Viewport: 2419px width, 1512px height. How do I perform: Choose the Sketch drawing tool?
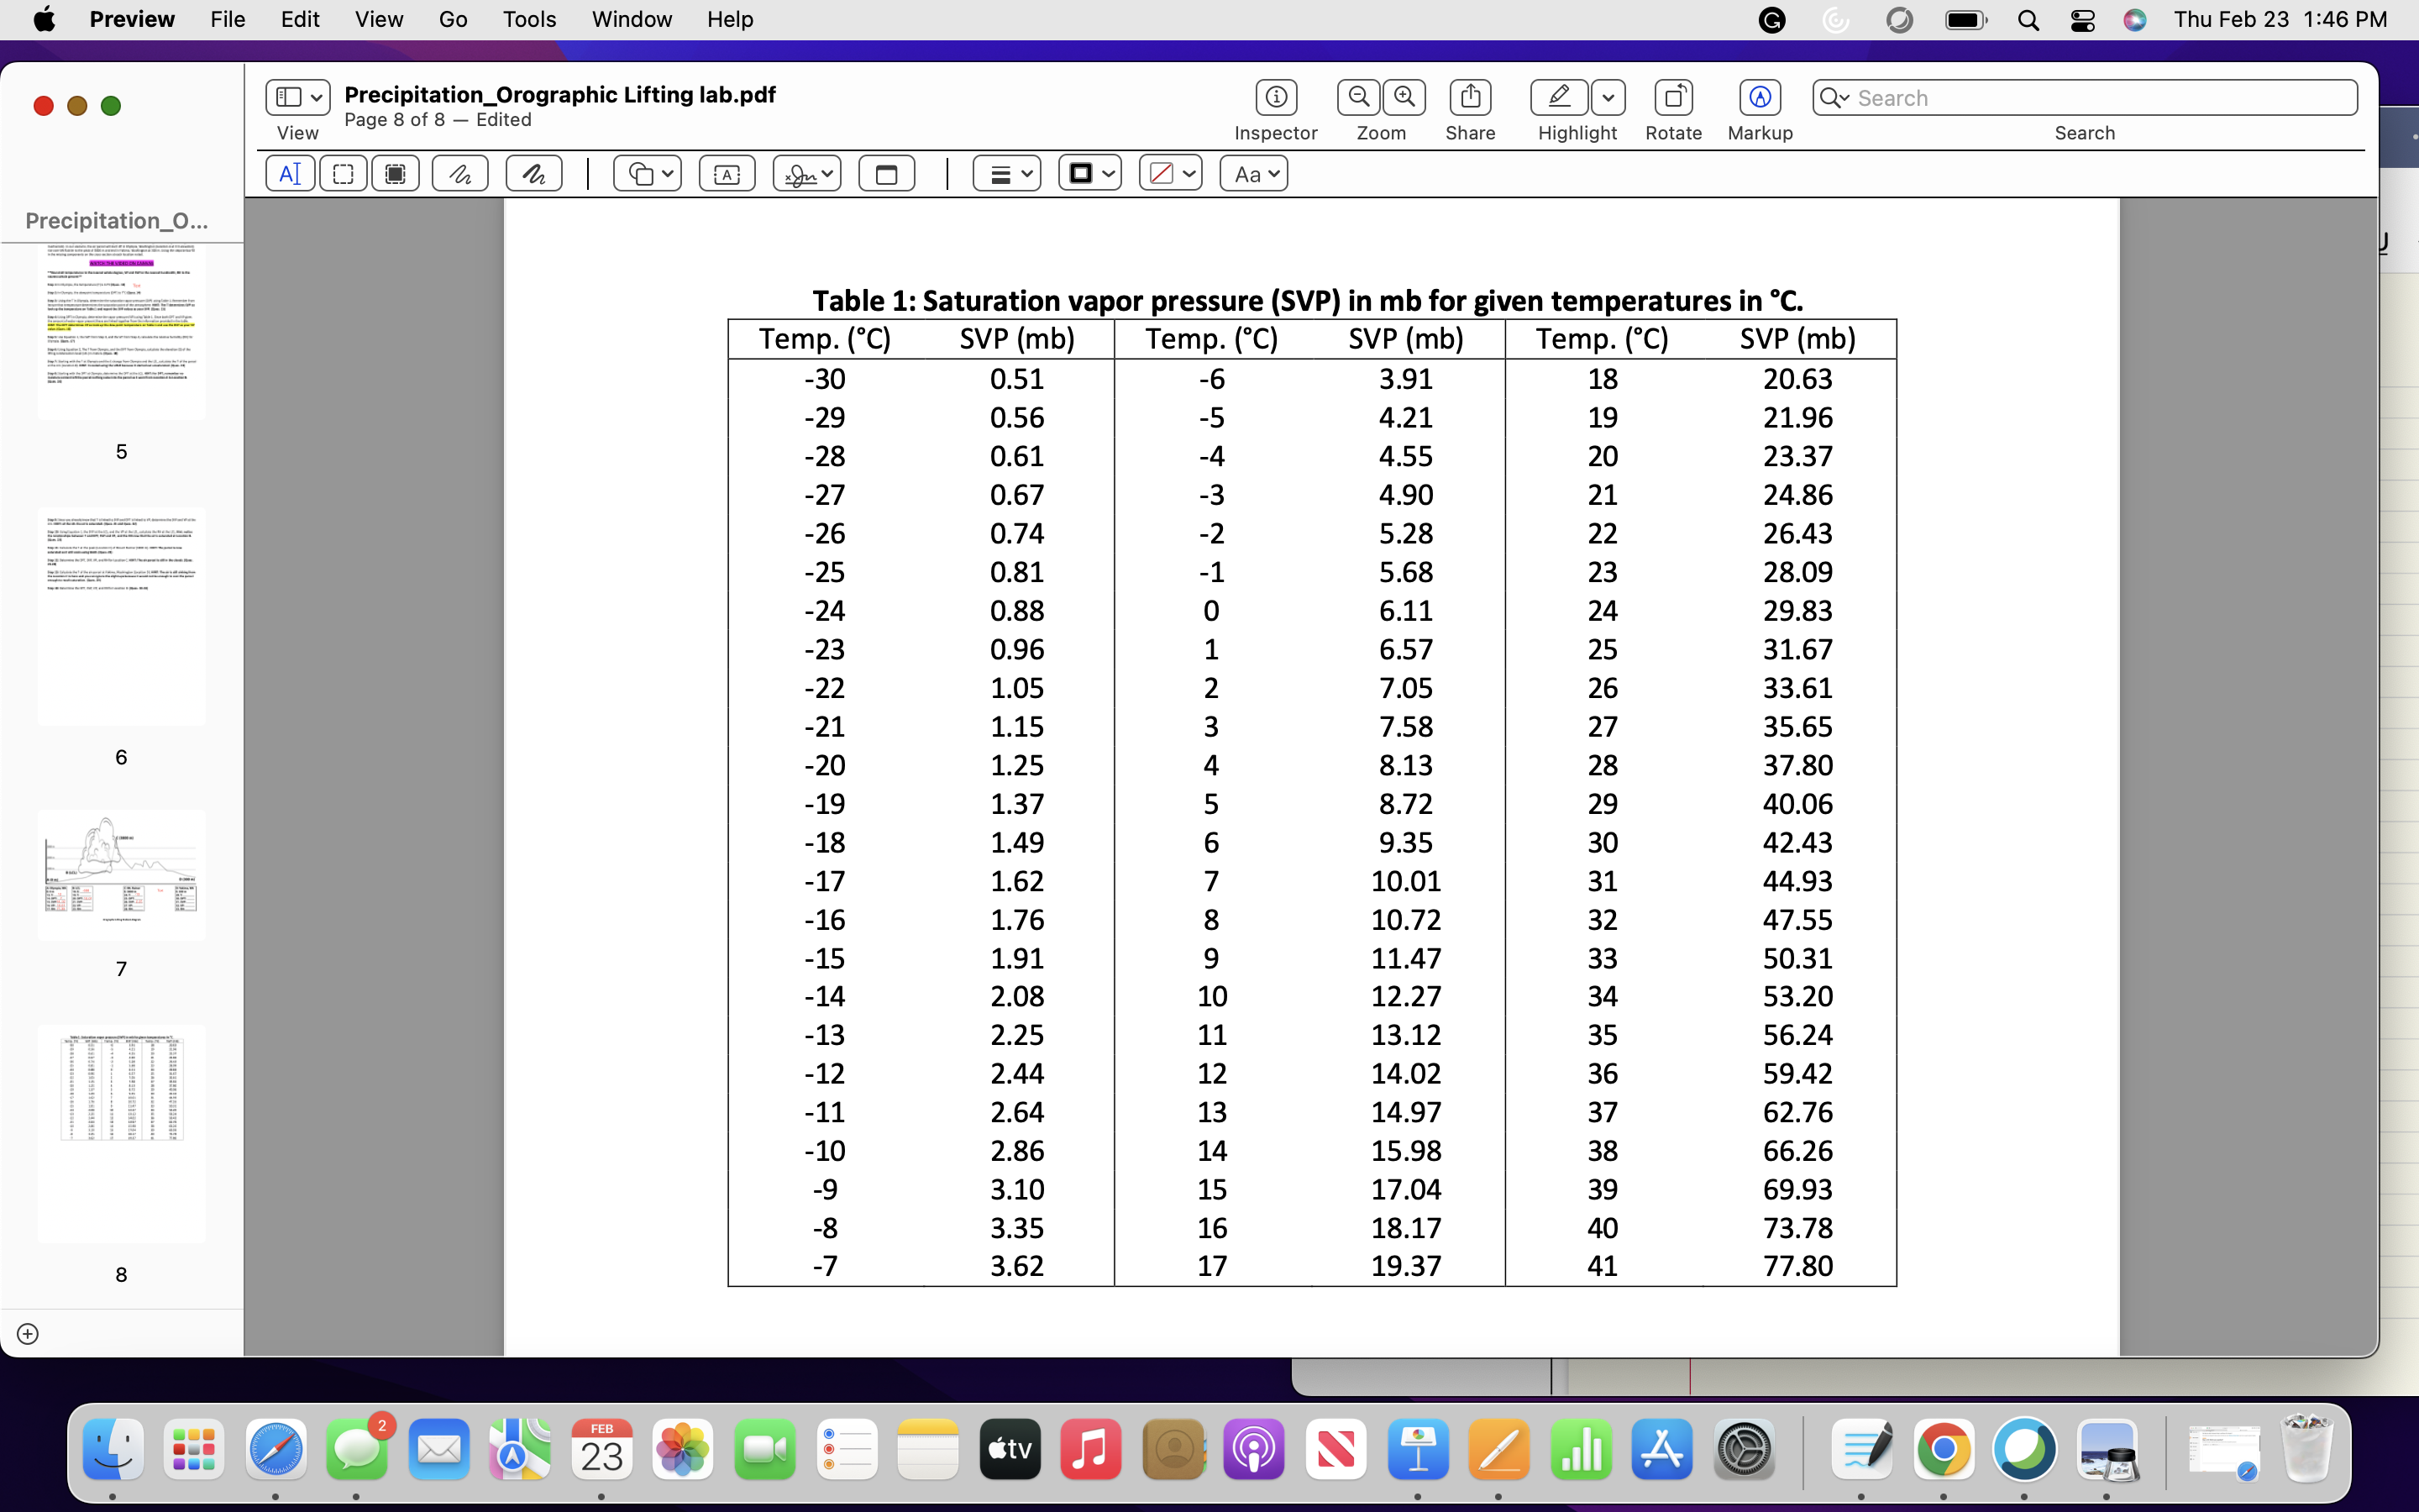click(459, 174)
